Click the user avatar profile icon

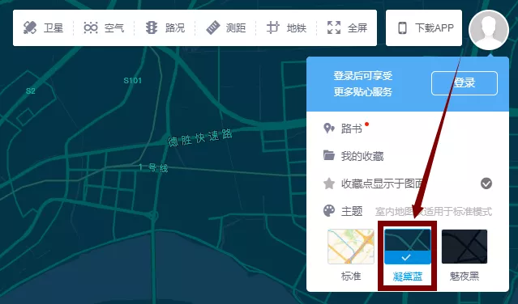click(x=489, y=30)
